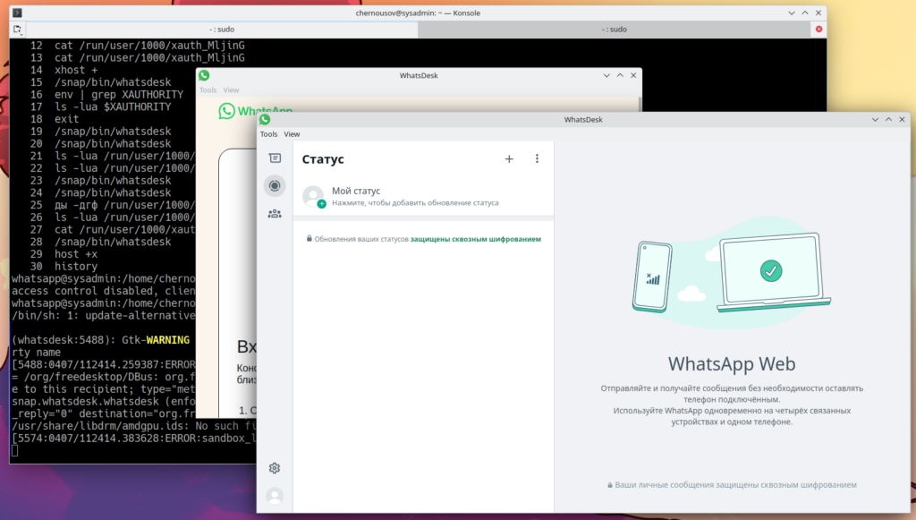916x520 pixels.
Task: Click WhatsApp icon in front WhatsDesk titlebar
Action: click(265, 120)
